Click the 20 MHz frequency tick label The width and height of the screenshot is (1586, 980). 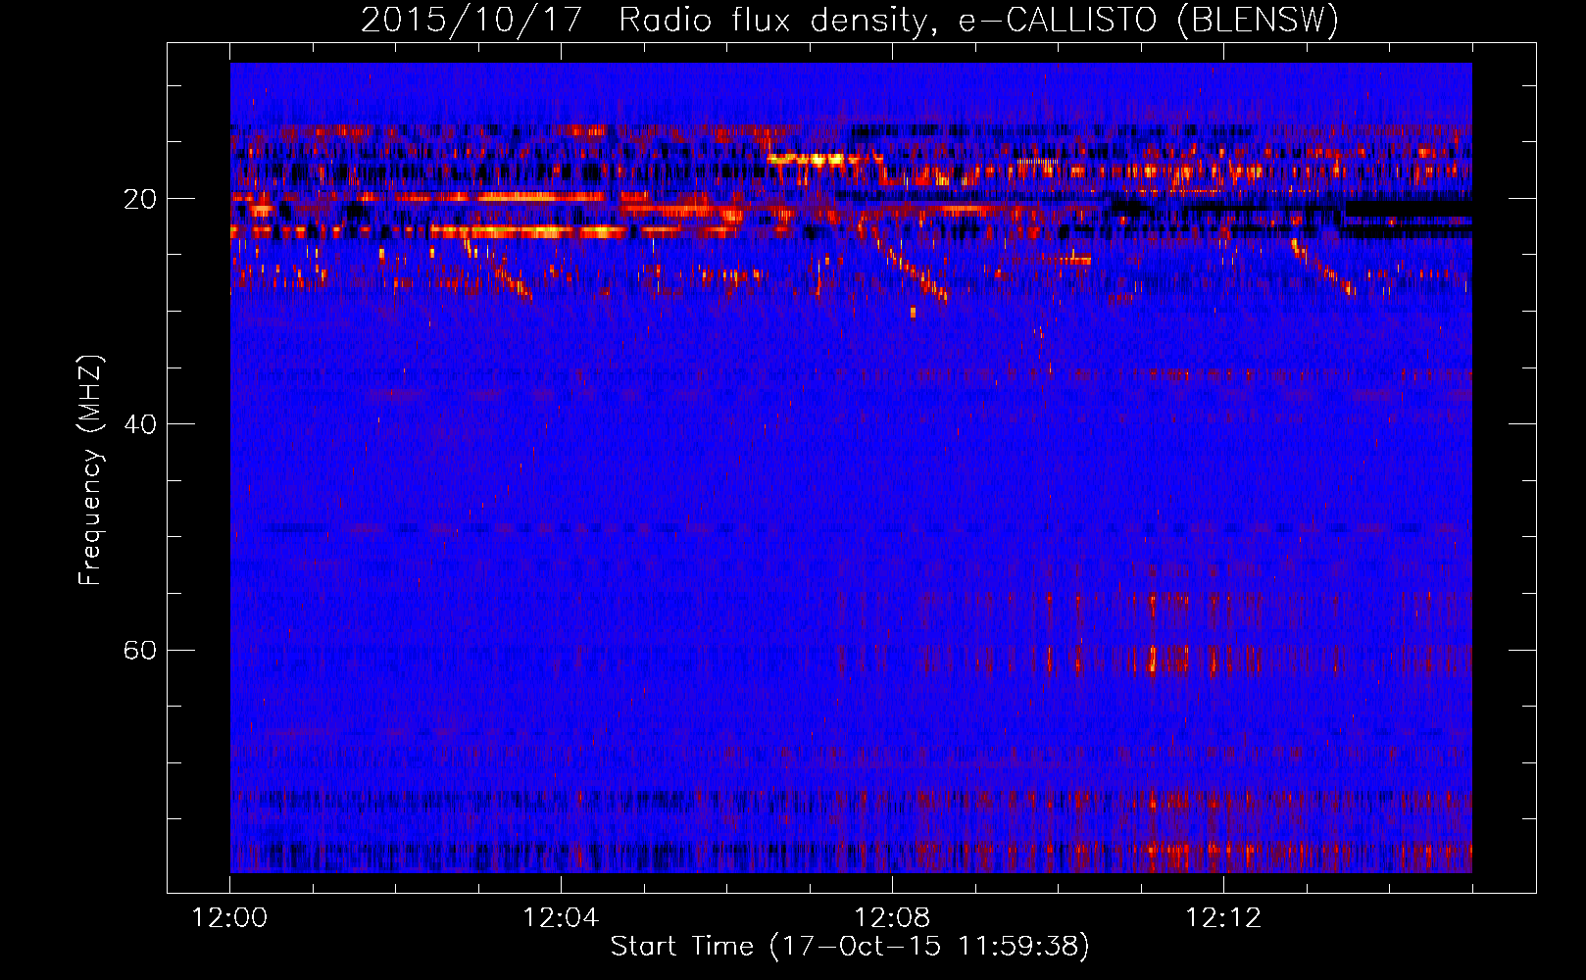(x=140, y=199)
